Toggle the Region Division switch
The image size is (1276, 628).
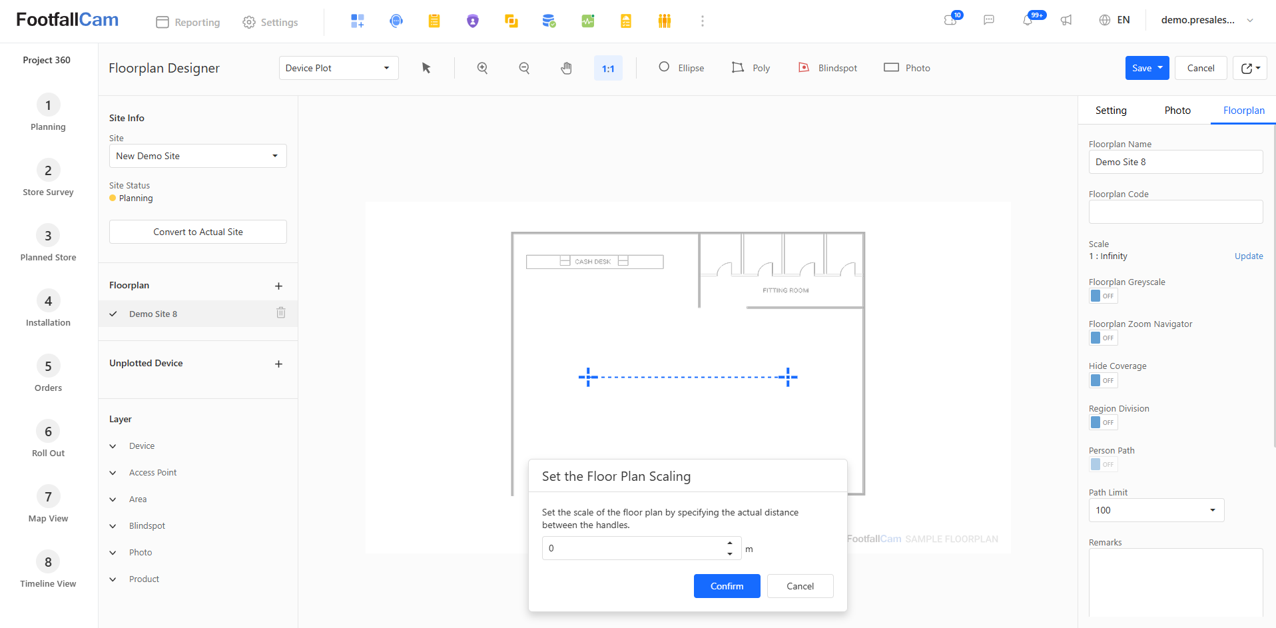[1104, 422]
